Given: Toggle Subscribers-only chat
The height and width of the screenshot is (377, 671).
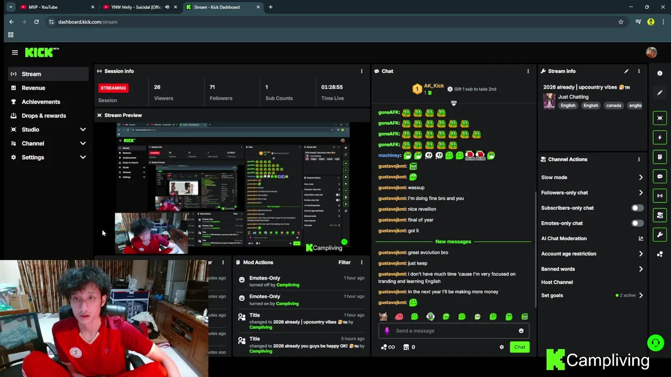Looking at the screenshot, I should point(637,208).
